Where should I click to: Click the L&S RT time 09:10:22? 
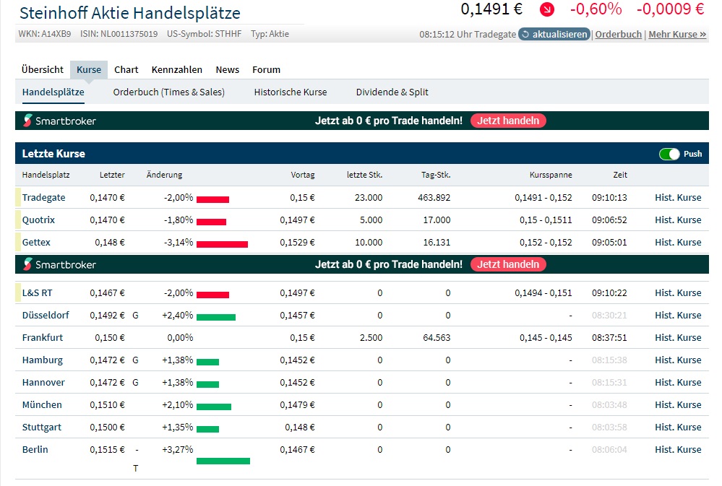tap(609, 293)
